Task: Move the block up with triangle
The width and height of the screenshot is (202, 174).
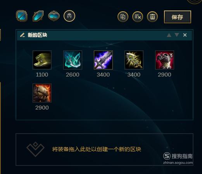Action: 169,35
